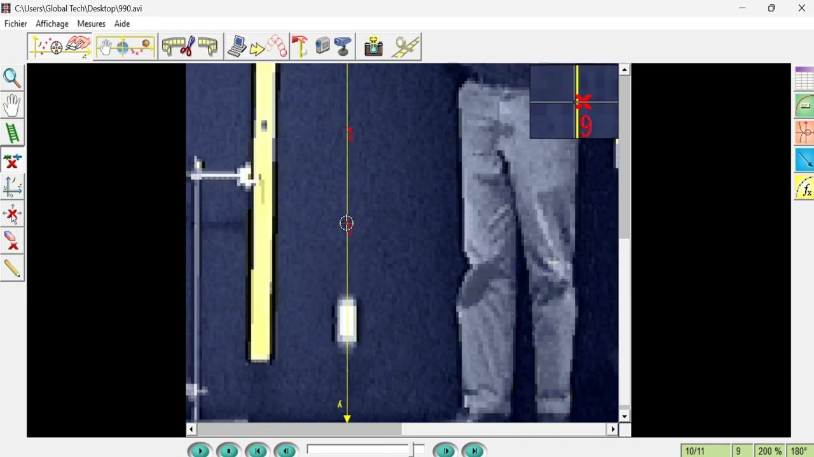Click the snapshot camera icon
Viewport: 814px width, 457px height.
pos(374,47)
